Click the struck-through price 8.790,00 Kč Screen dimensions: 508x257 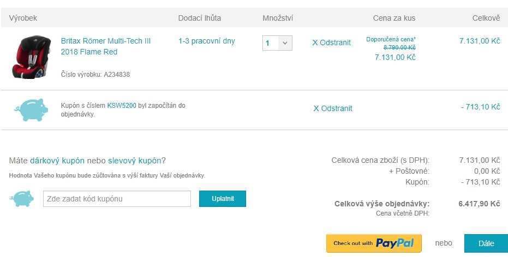(x=399, y=47)
